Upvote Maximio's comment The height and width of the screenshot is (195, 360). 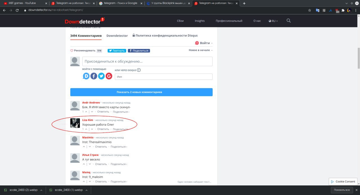click(x=84, y=147)
